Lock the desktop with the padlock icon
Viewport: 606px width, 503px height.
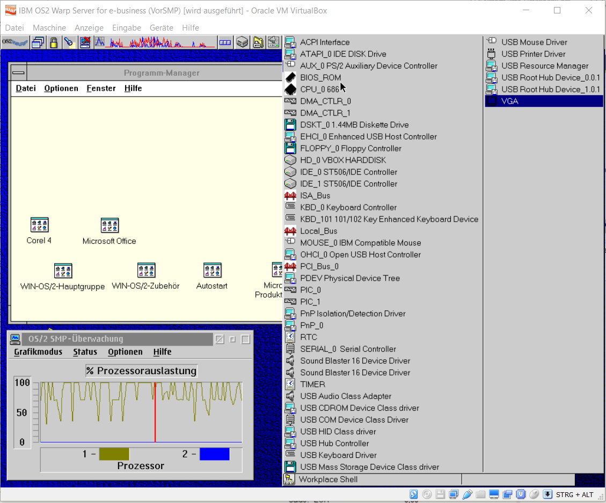[54, 42]
